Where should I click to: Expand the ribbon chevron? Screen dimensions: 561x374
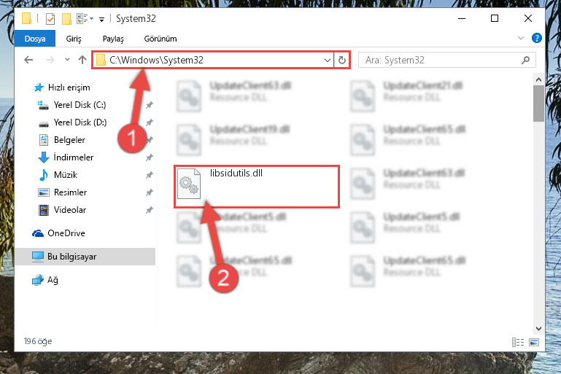click(x=521, y=38)
